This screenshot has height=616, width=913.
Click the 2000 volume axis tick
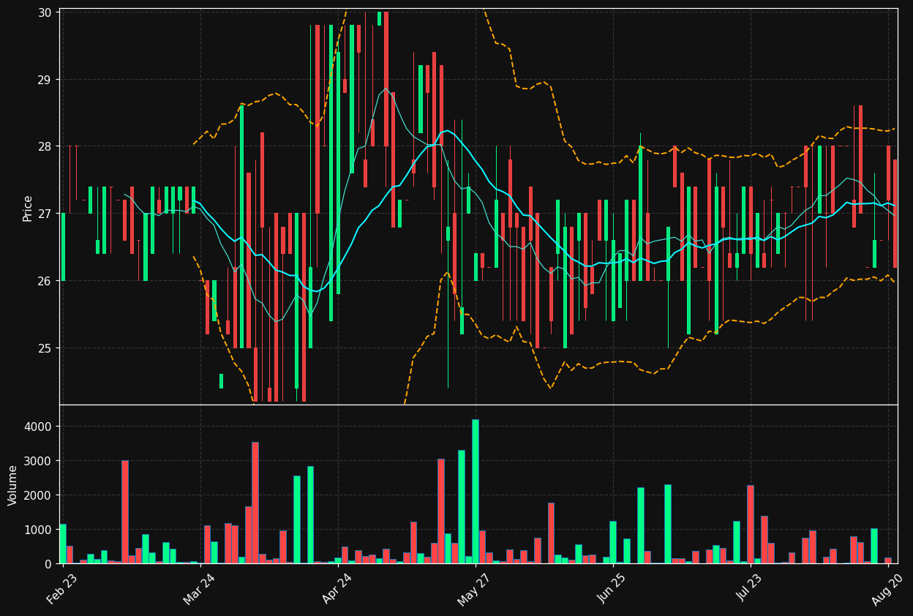coord(39,495)
